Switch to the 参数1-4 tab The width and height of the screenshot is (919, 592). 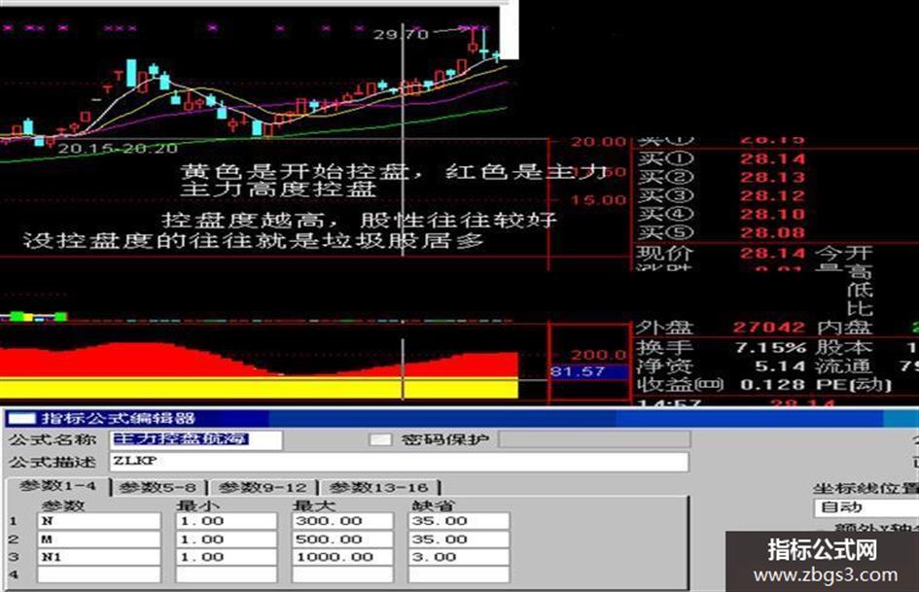click(x=57, y=486)
